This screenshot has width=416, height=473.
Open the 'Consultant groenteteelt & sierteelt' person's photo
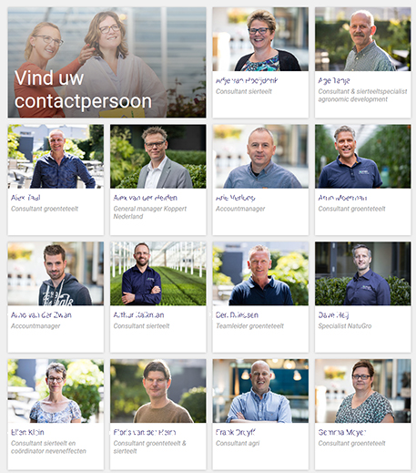pyautogui.click(x=158, y=391)
